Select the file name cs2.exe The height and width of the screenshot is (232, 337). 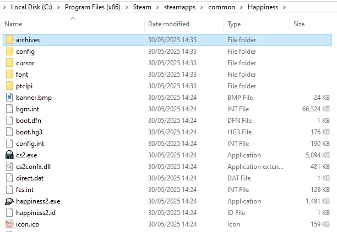tap(26, 155)
